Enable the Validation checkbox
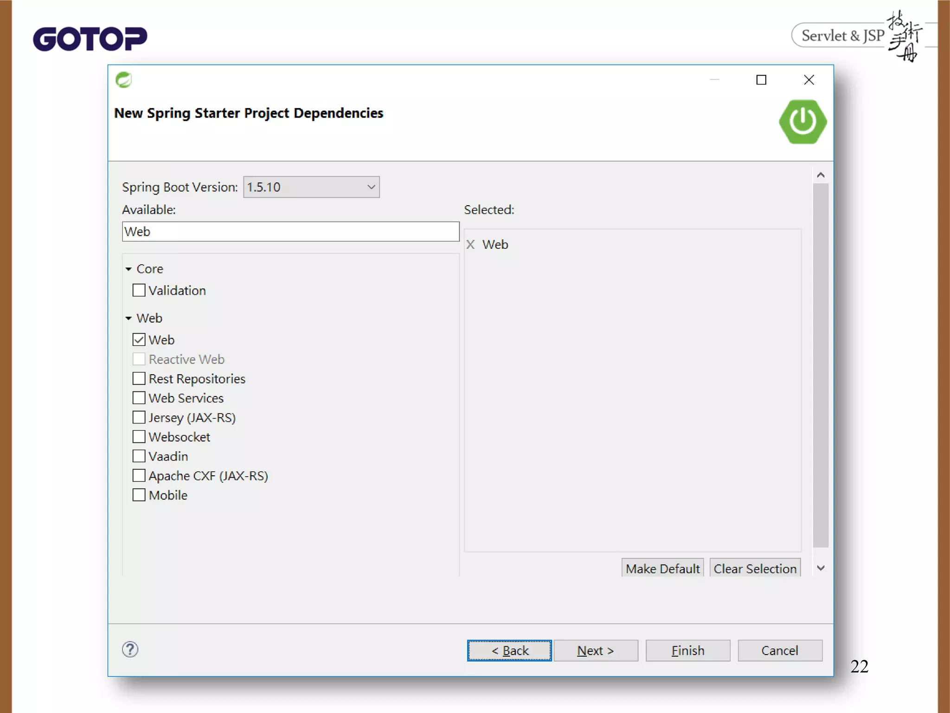The image size is (950, 713). [139, 291]
